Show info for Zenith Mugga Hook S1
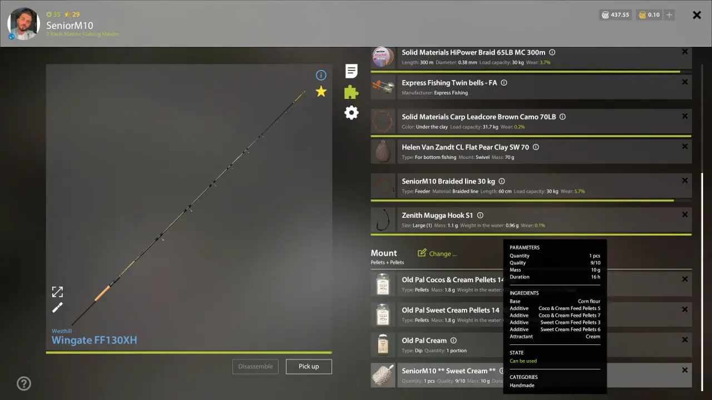This screenshot has width=712, height=400. [480, 216]
